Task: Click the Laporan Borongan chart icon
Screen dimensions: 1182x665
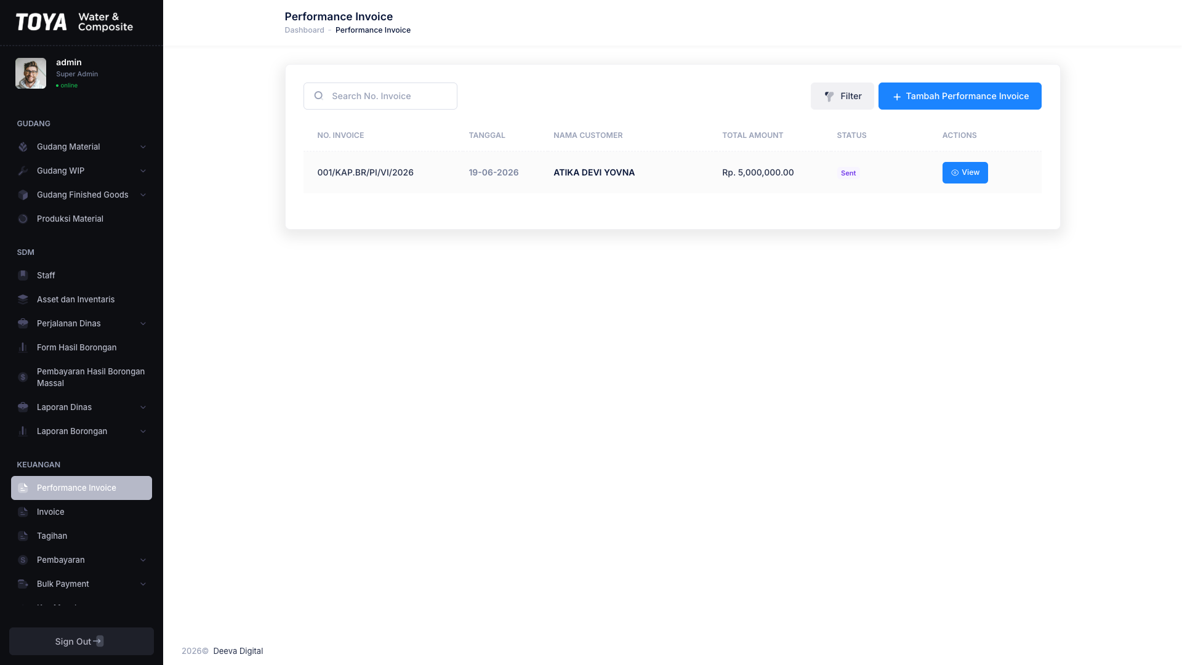Action: 23,431
